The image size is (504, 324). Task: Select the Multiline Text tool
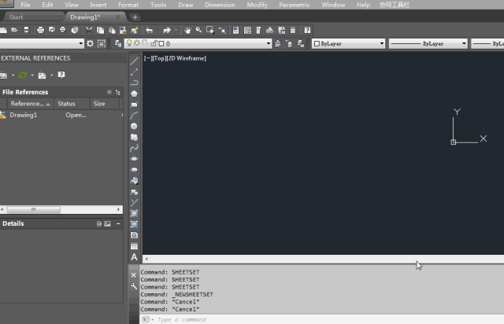pyautogui.click(x=135, y=257)
